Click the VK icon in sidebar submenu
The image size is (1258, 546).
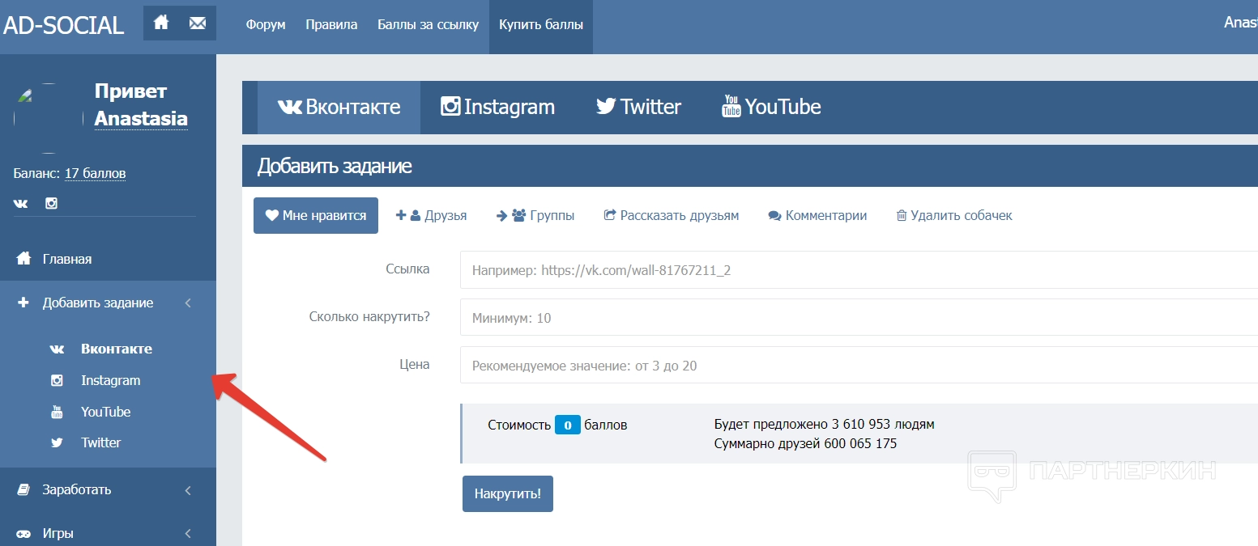click(x=57, y=349)
